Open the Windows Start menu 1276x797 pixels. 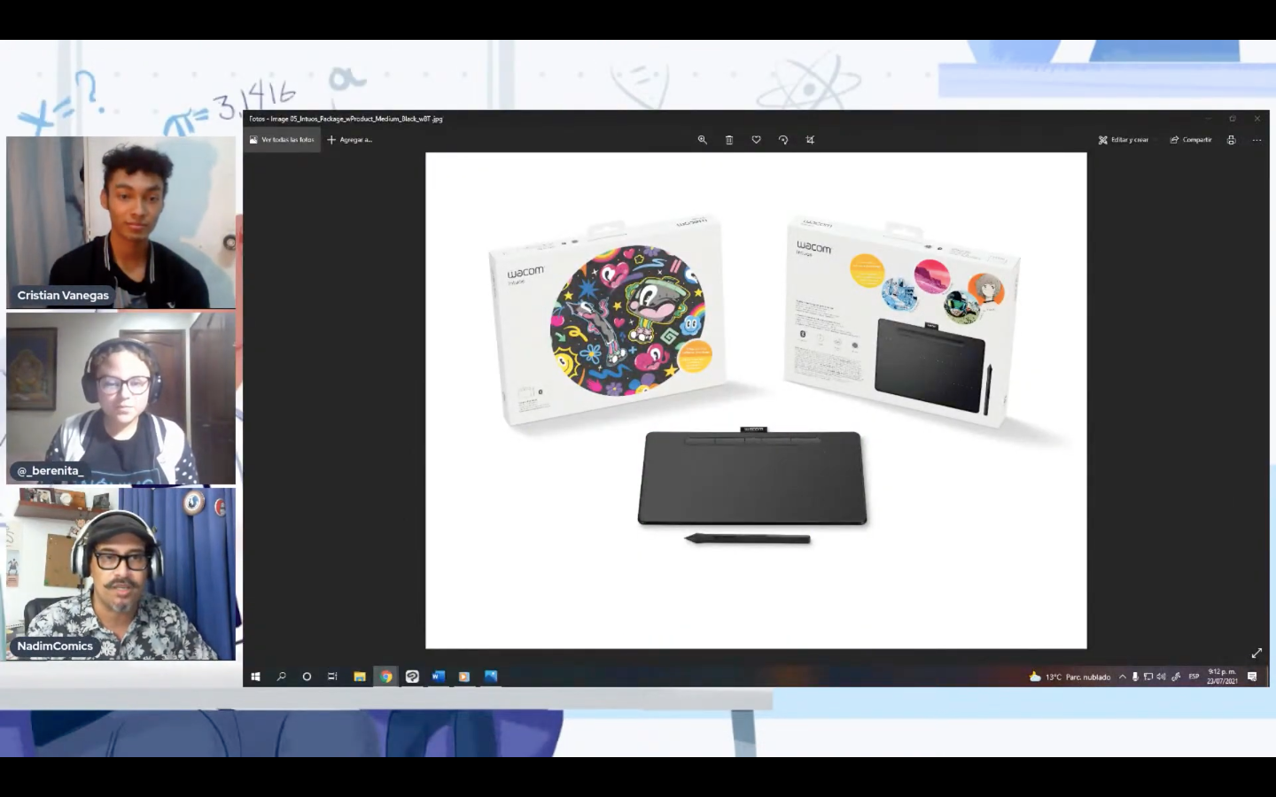tap(256, 677)
